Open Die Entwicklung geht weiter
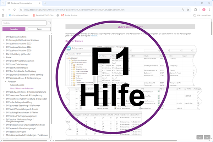213x142 pixels. (x=18, y=54)
